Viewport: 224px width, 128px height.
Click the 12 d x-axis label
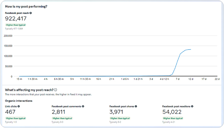point(191,79)
